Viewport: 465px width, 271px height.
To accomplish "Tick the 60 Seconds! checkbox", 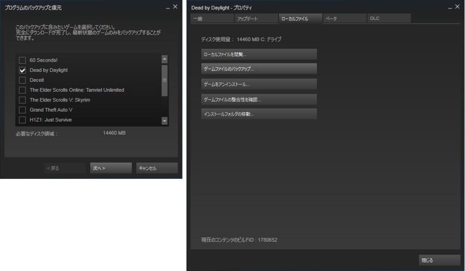I will click(22, 60).
